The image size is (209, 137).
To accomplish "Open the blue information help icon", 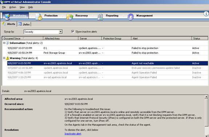I will point(206,14).
